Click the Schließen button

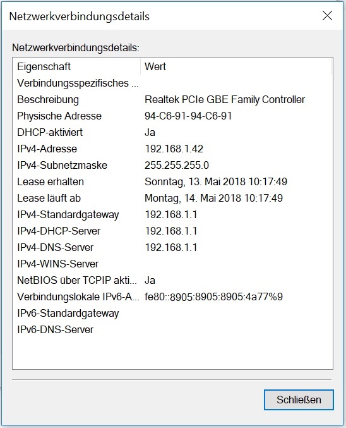[299, 400]
